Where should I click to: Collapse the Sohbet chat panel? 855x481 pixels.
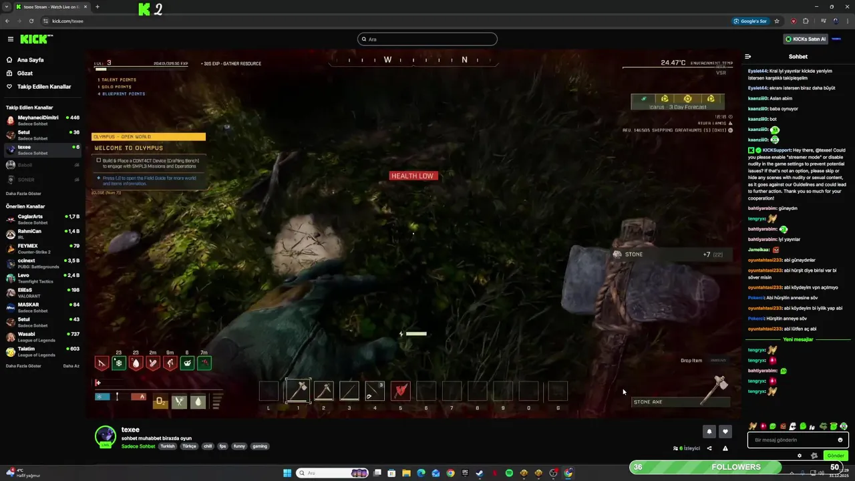748,57
